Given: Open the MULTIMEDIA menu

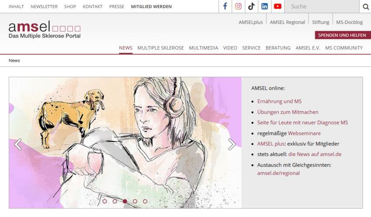Looking at the screenshot, I should [x=203, y=48].
